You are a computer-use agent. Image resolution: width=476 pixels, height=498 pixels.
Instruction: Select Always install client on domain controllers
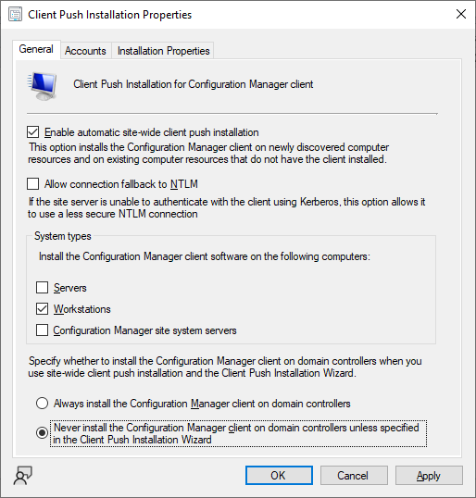click(42, 404)
